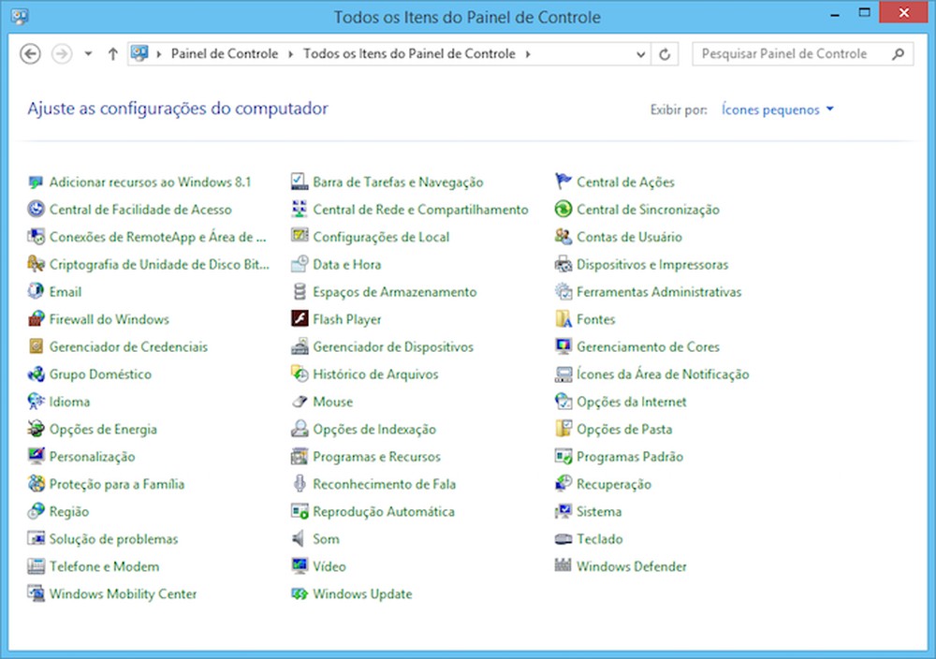Open the Fontes folder icon
936x659 pixels.
[x=563, y=319]
